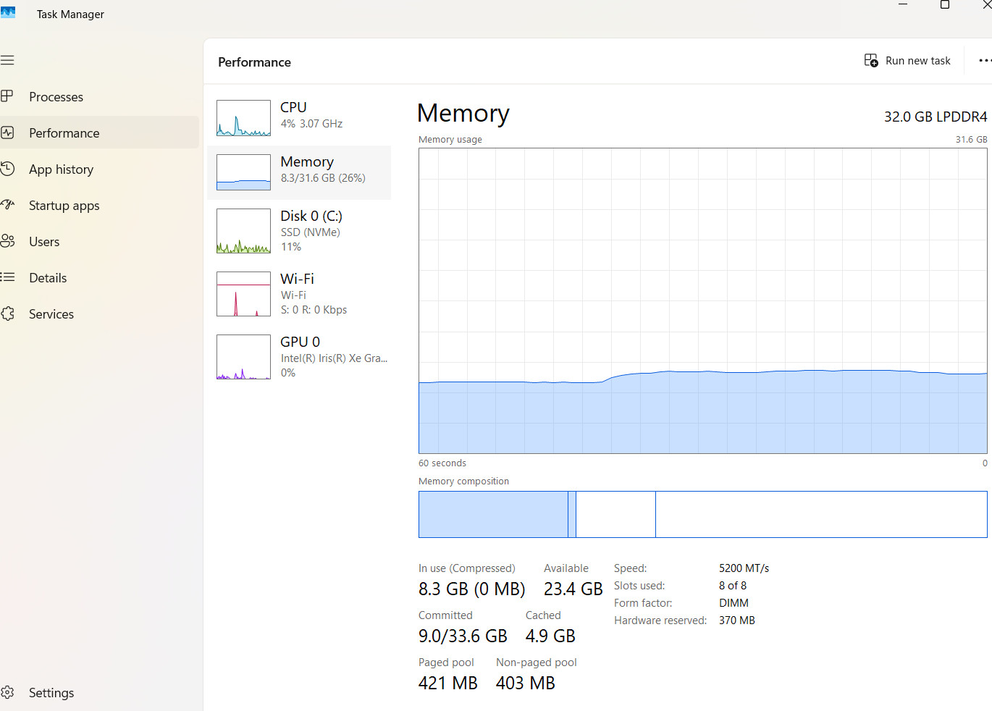
Task: Select the Disk 0 (C:) graph thumbnail
Action: point(243,231)
